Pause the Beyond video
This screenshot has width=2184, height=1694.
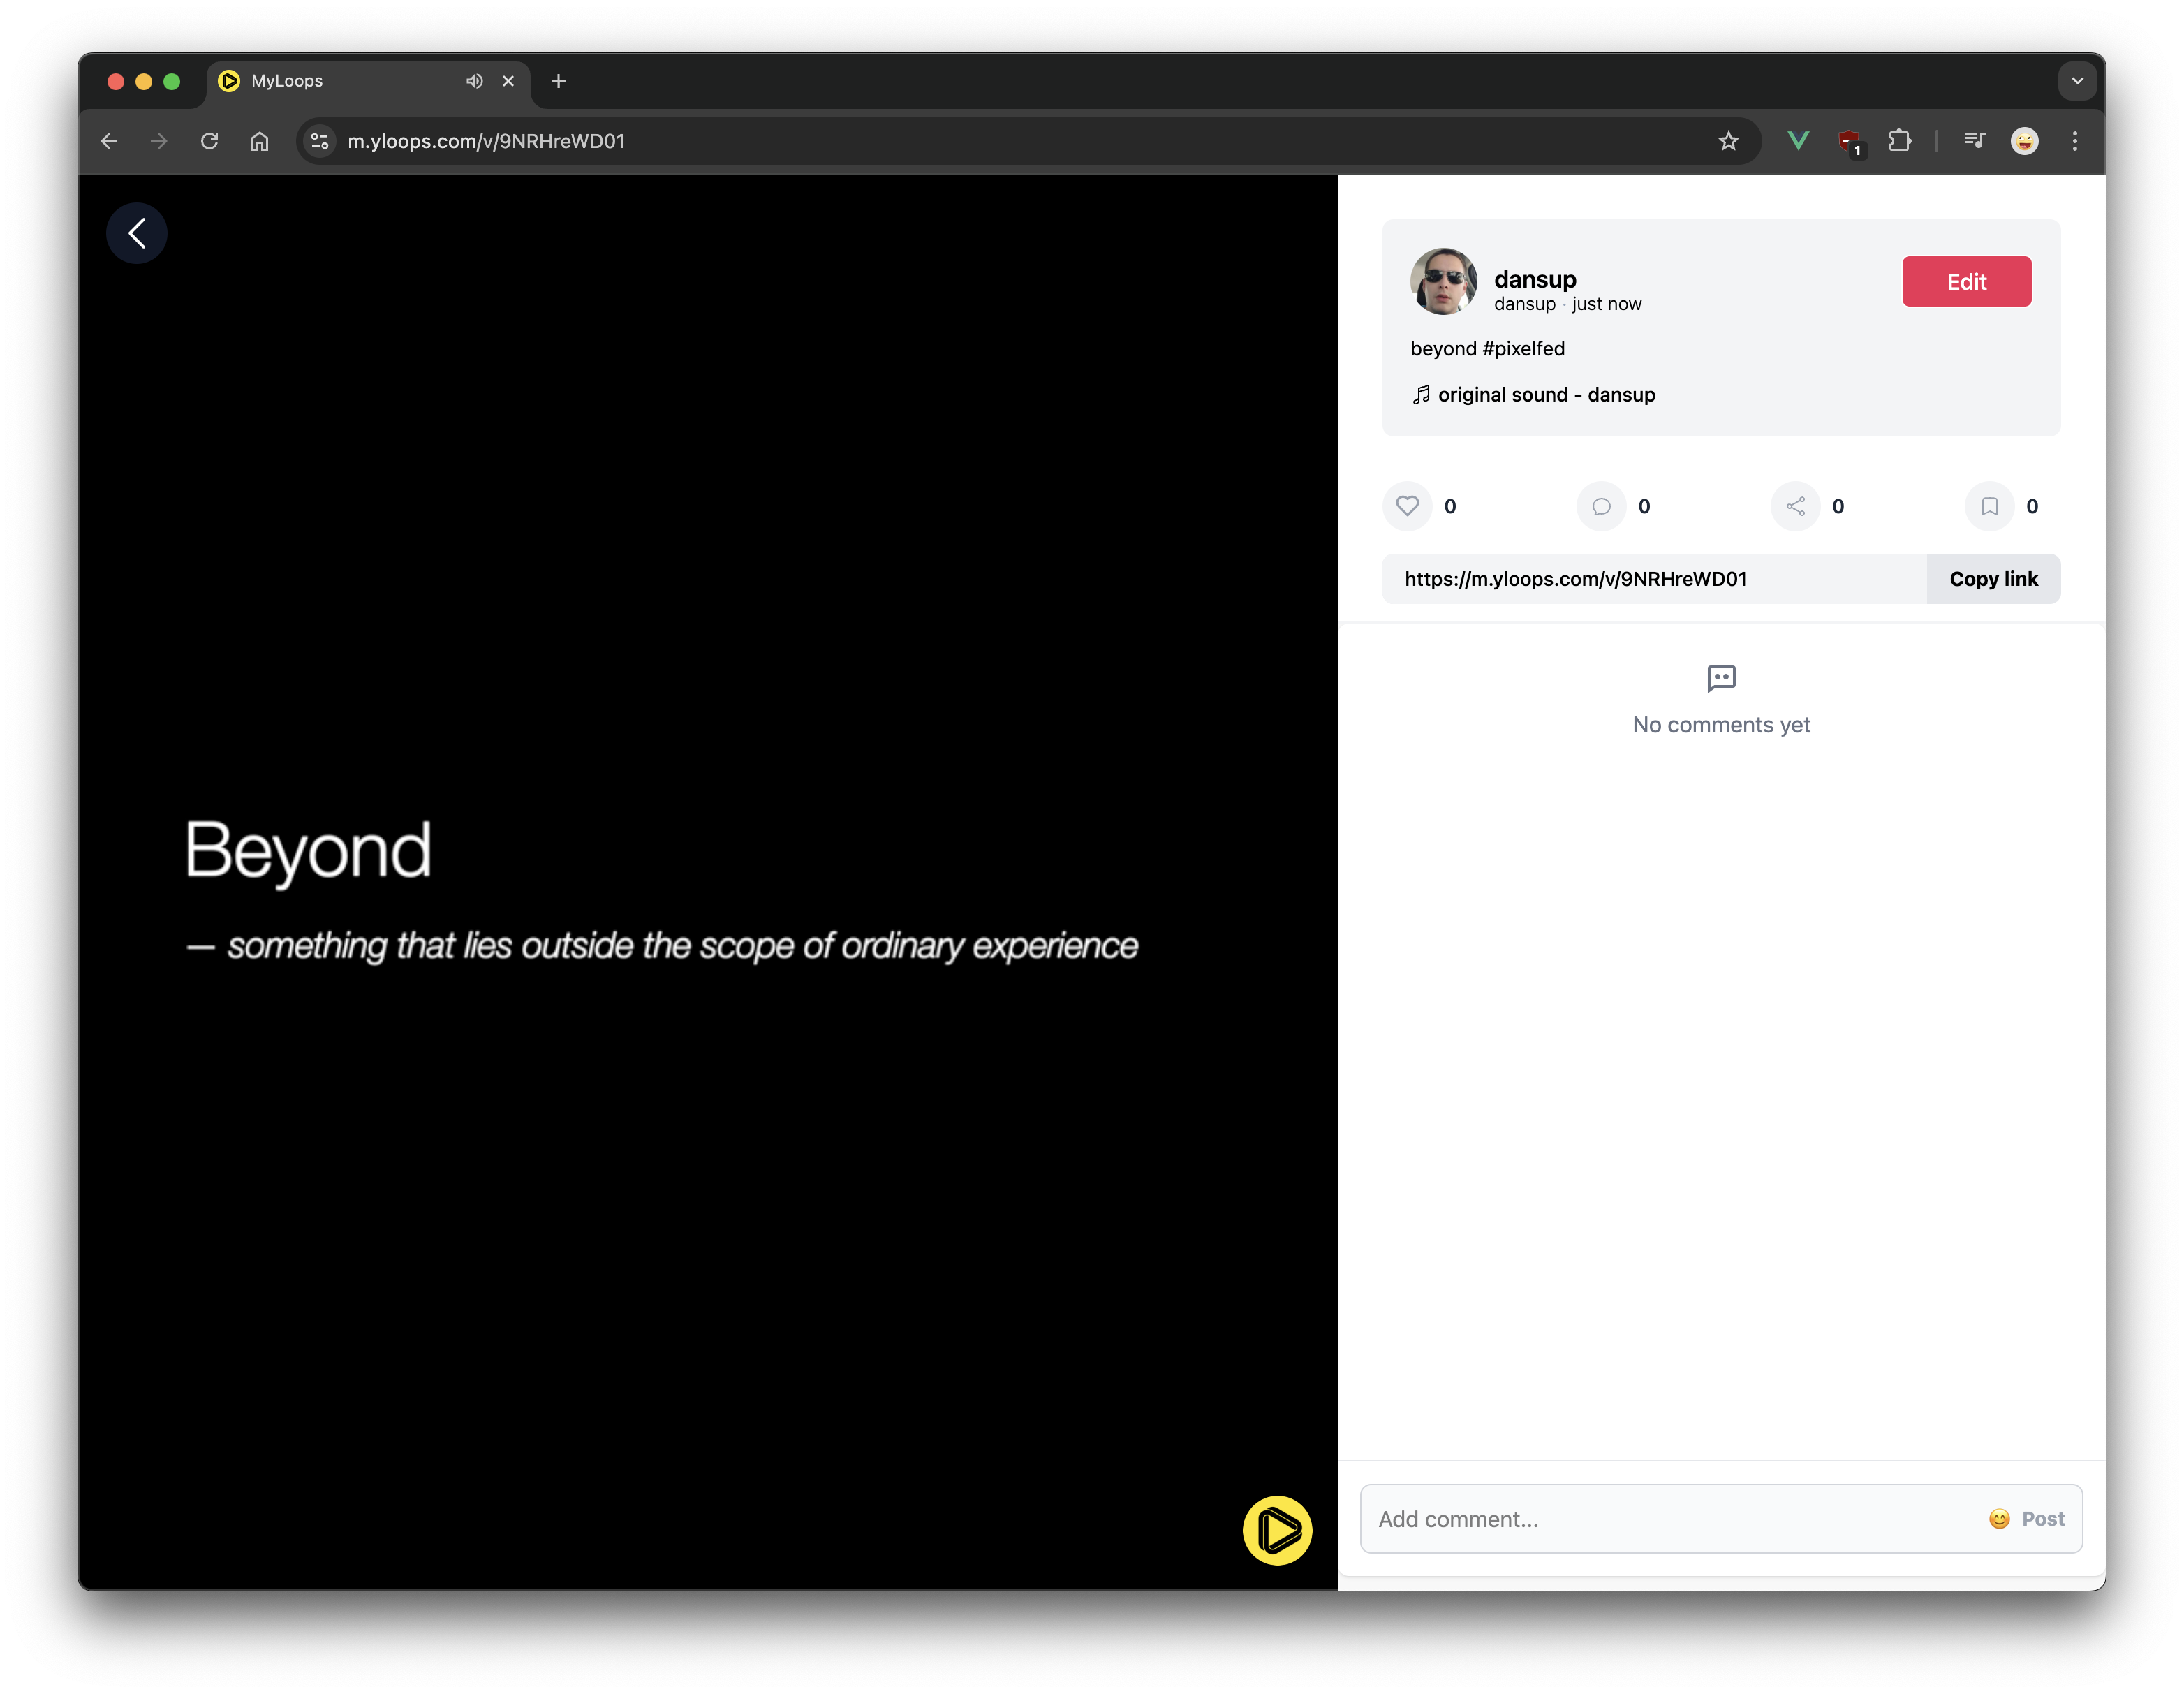tap(707, 882)
